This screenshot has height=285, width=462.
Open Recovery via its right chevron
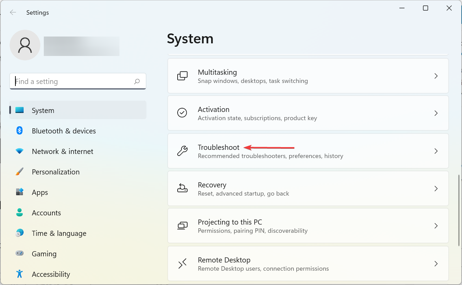pyautogui.click(x=436, y=188)
